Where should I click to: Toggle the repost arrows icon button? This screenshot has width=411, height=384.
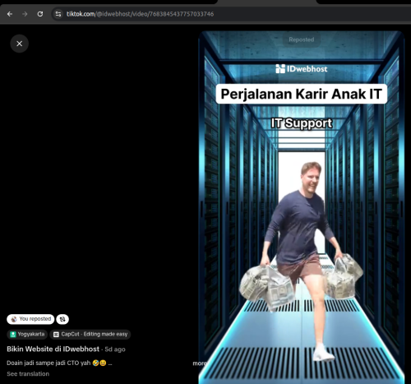[62, 319]
